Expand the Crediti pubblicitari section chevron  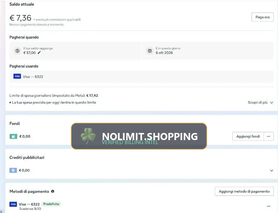tap(272, 170)
